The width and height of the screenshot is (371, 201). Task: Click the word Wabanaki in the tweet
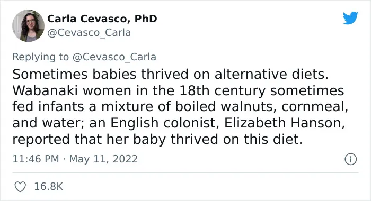point(45,90)
